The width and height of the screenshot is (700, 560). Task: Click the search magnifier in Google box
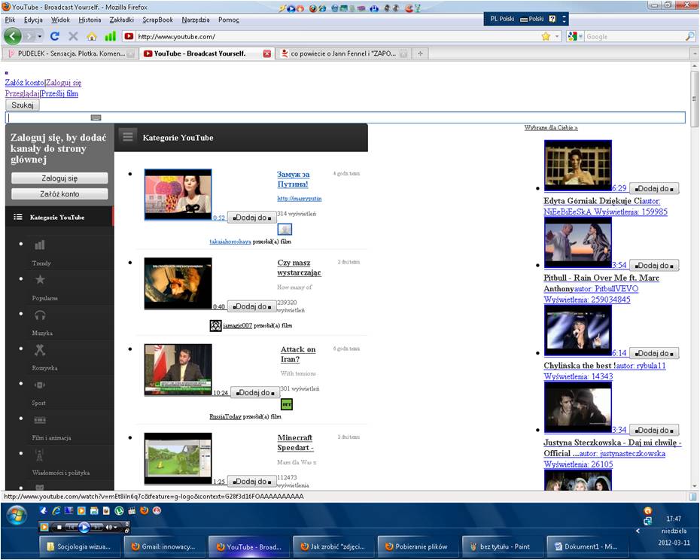click(x=689, y=36)
